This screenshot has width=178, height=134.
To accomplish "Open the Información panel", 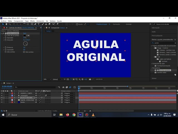I will (x=155, y=28).
